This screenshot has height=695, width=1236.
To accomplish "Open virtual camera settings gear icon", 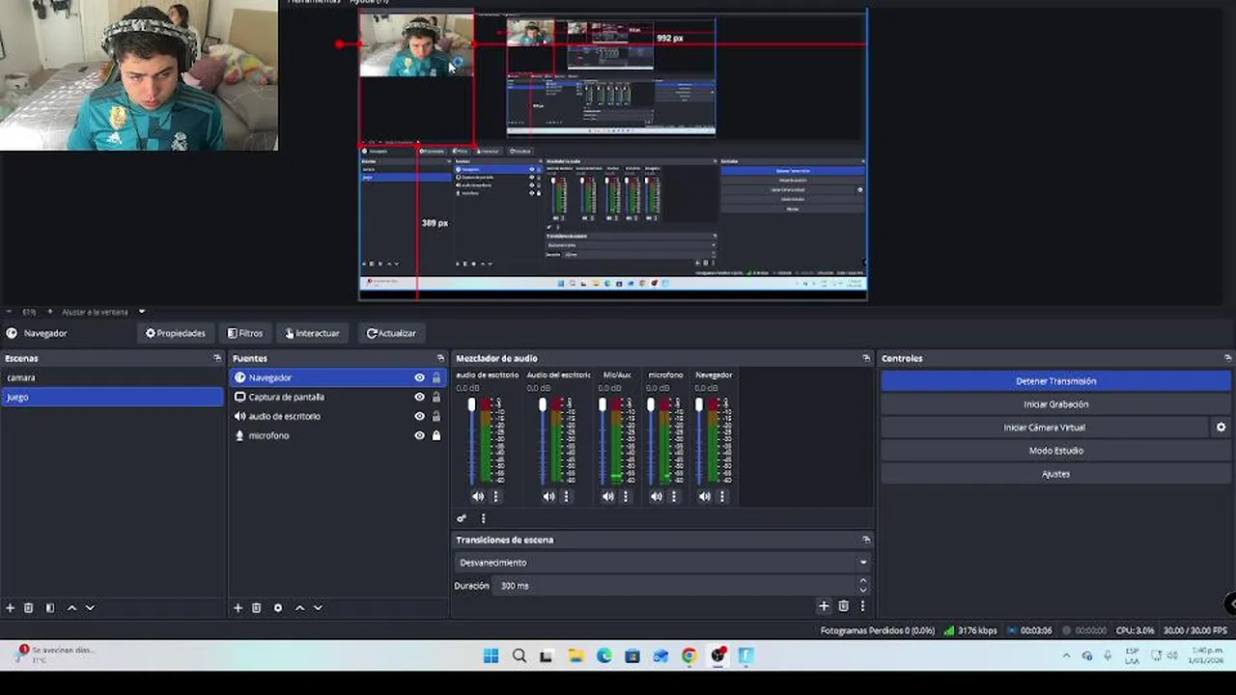I will tap(1221, 428).
